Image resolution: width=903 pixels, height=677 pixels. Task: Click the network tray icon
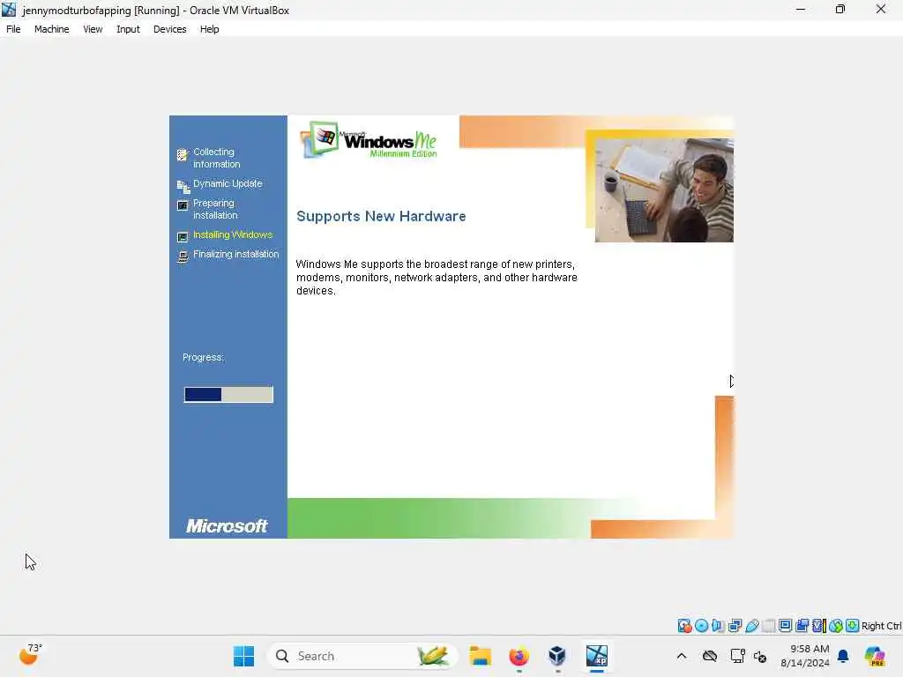[x=737, y=656]
